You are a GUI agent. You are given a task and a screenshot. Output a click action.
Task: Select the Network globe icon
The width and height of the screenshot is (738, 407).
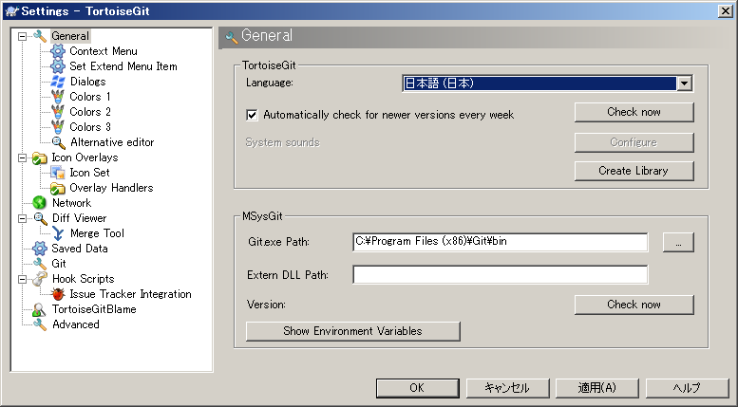(x=40, y=203)
